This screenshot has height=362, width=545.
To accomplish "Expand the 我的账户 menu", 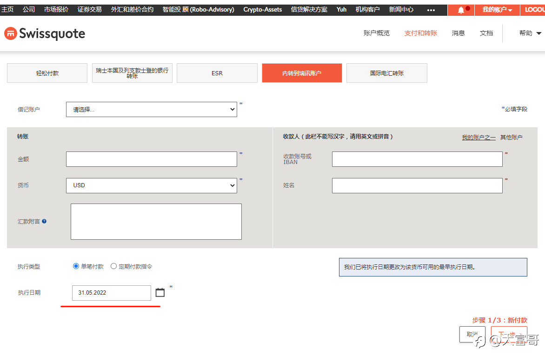I will point(497,10).
